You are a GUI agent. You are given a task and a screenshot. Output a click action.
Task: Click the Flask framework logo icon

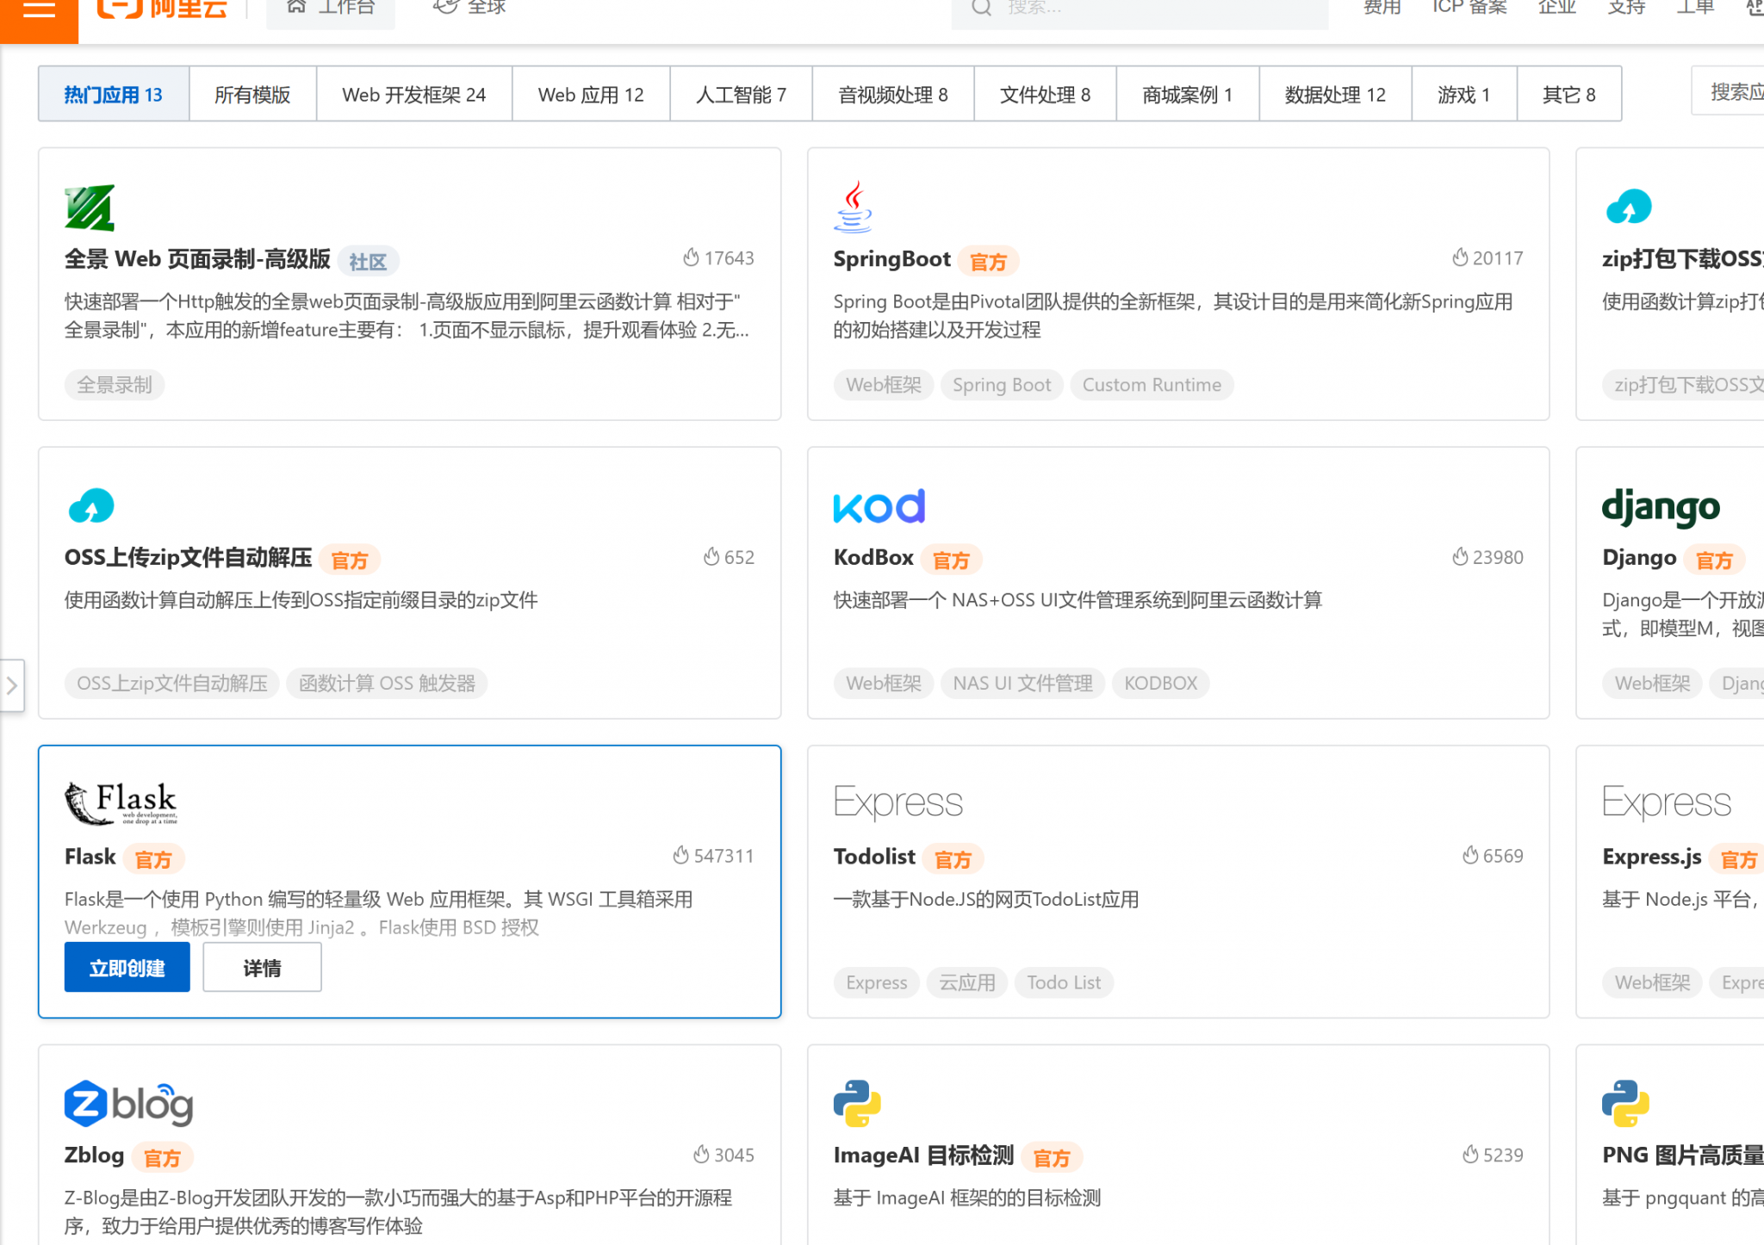pyautogui.click(x=121, y=802)
